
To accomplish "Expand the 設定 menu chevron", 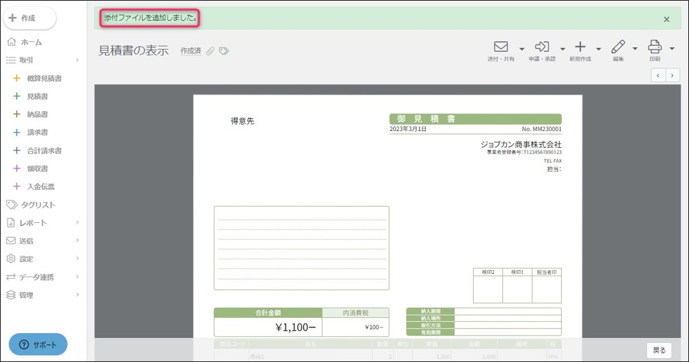I will pyautogui.click(x=78, y=259).
